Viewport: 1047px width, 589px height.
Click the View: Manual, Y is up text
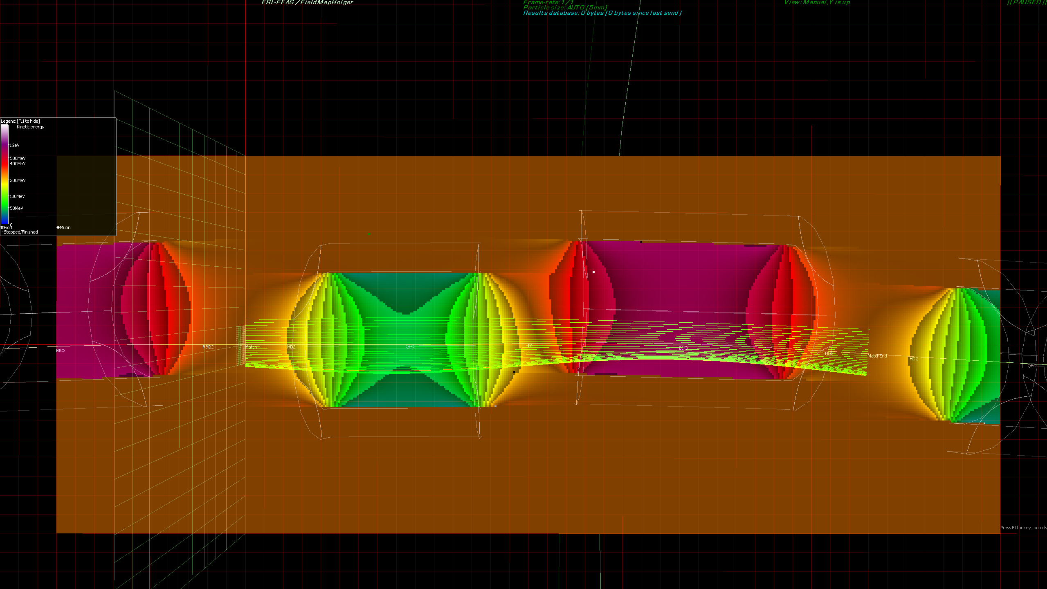pos(817,2)
